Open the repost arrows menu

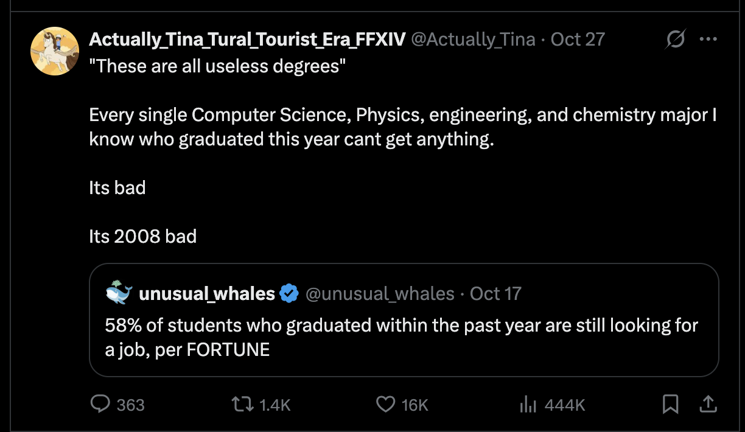click(243, 404)
